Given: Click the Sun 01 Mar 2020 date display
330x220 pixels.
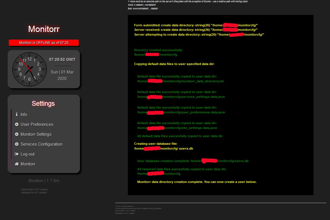Looking at the screenshot, I should click(62, 75).
